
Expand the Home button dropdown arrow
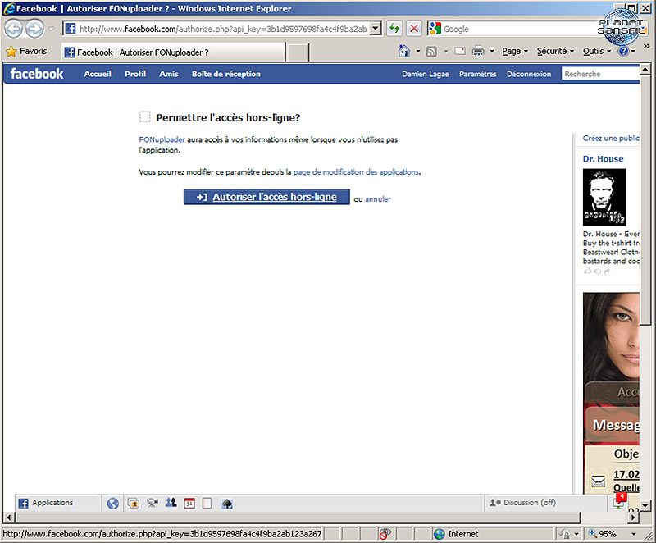[418, 52]
